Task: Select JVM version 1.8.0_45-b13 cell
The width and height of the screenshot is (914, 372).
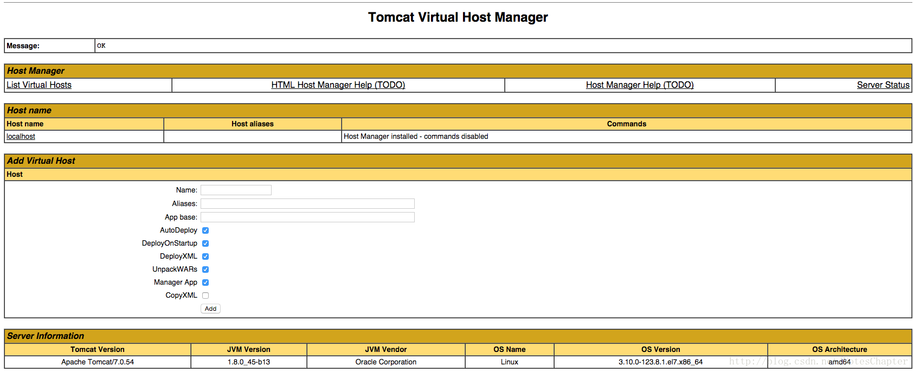Action: click(249, 362)
